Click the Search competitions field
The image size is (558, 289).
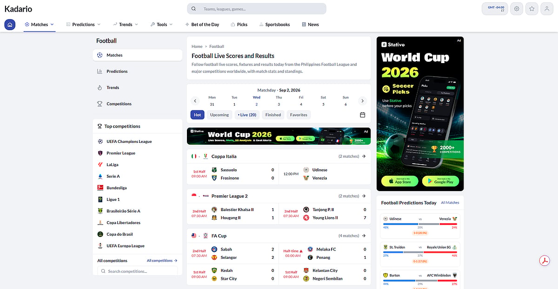pos(137,271)
